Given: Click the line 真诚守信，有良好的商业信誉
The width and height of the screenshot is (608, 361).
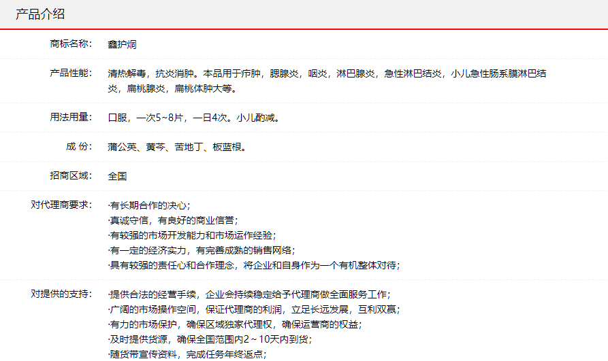Looking at the screenshot, I should pyautogui.click(x=173, y=220).
